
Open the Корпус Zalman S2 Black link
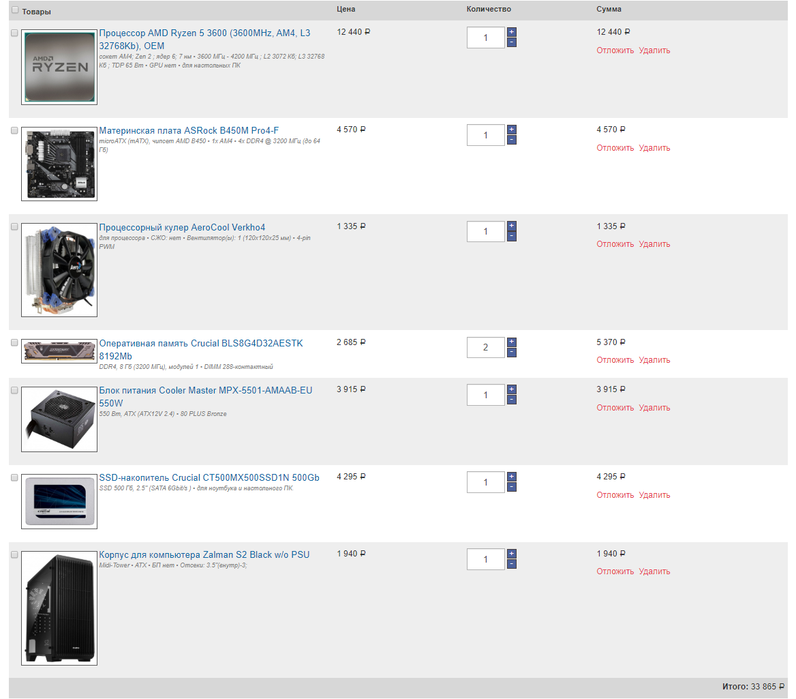(204, 554)
